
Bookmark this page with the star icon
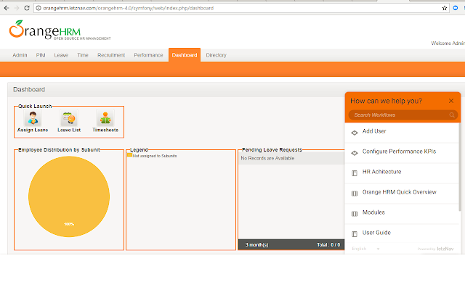pos(445,7)
